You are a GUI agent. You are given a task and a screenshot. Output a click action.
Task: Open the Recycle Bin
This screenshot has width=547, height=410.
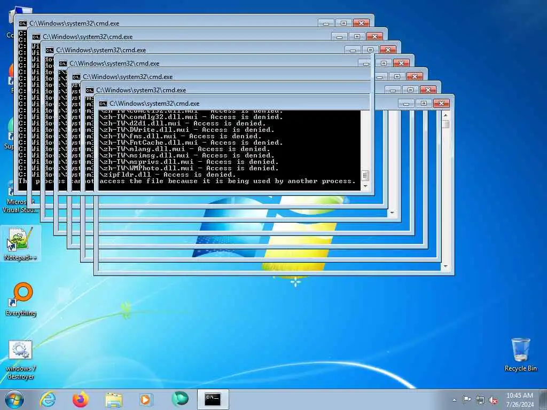[520, 354]
